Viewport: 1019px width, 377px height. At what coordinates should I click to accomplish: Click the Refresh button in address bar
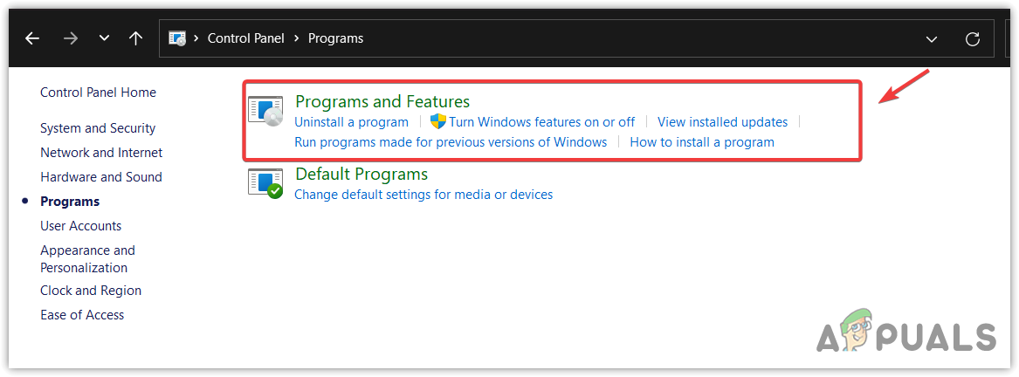[972, 38]
